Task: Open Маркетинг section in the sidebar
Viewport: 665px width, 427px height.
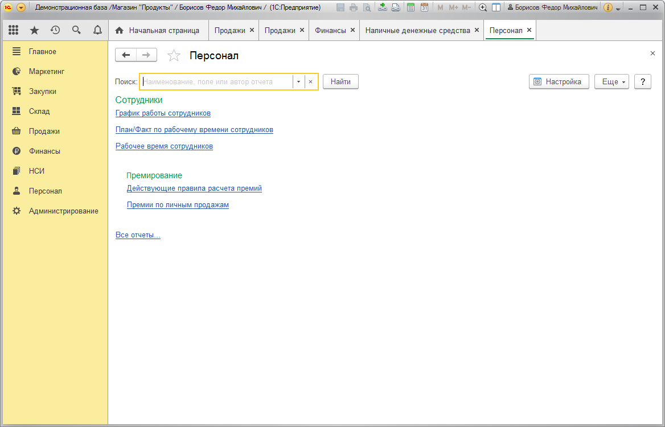Action: (55, 72)
